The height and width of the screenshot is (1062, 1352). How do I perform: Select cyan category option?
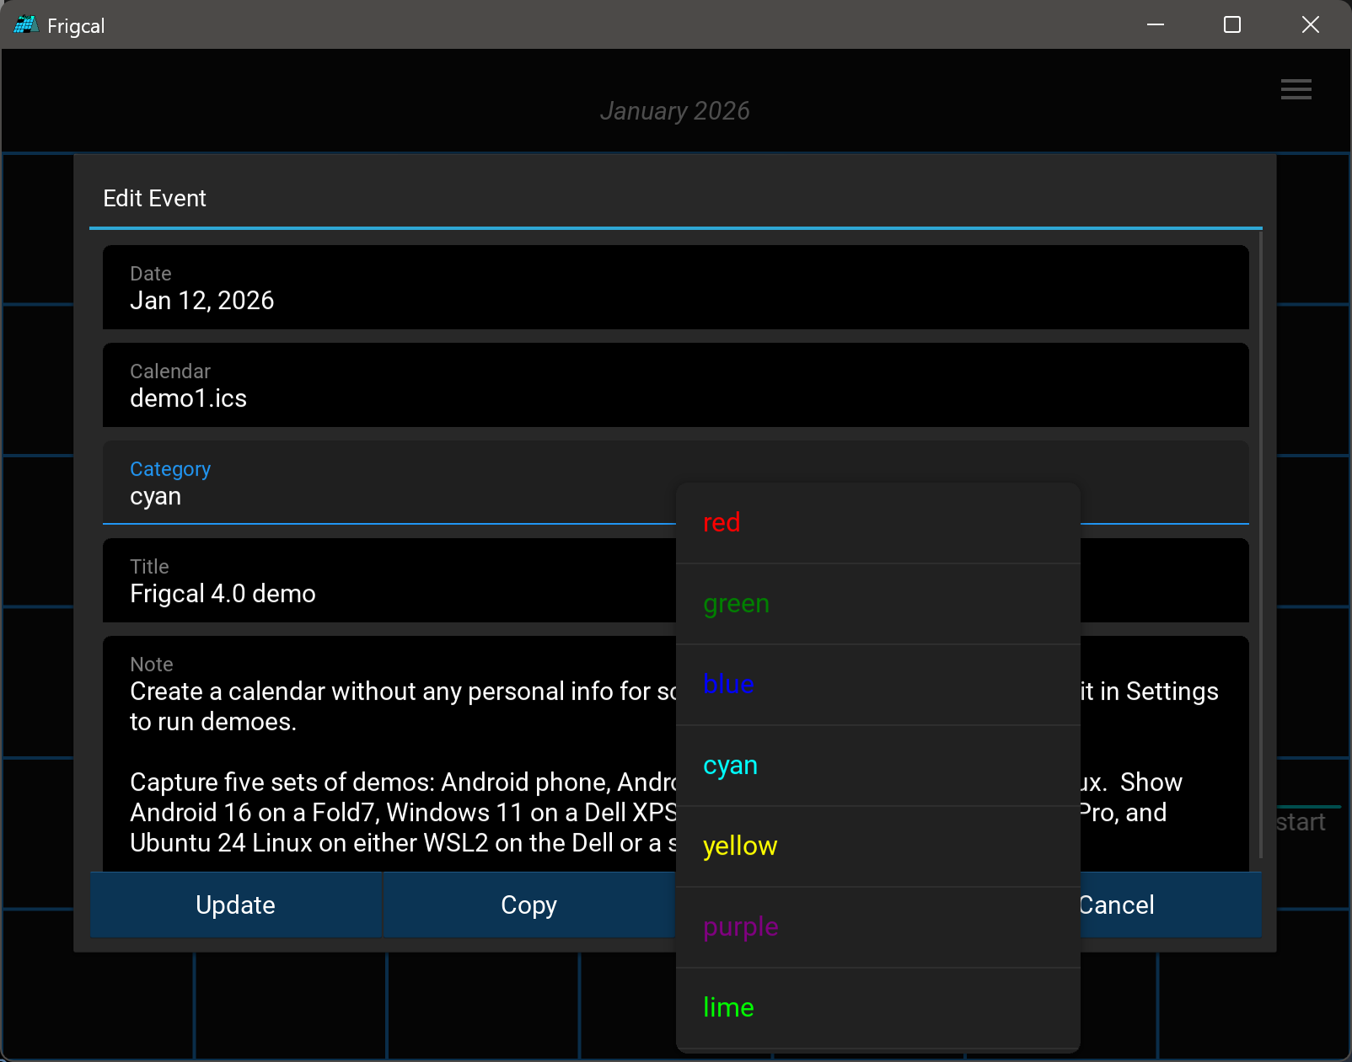(x=877, y=766)
